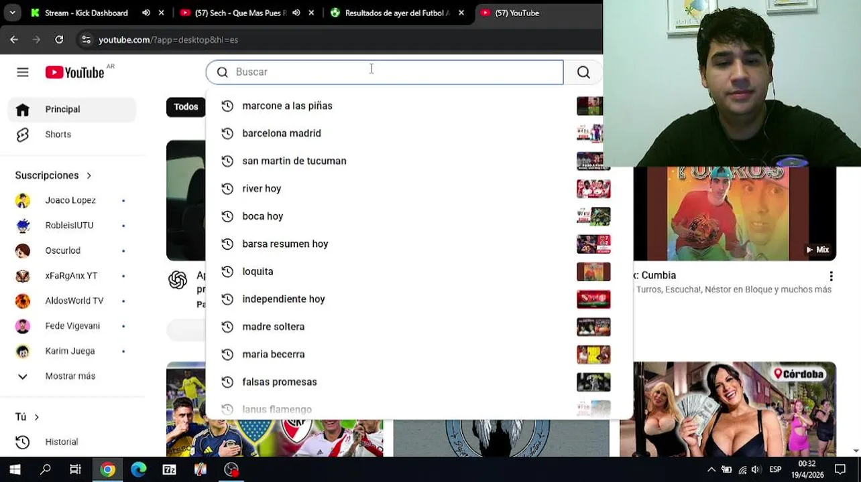Viewport: 861px width, 482px height.
Task: Mute the Kick Dashboard tab audio
Action: click(146, 13)
